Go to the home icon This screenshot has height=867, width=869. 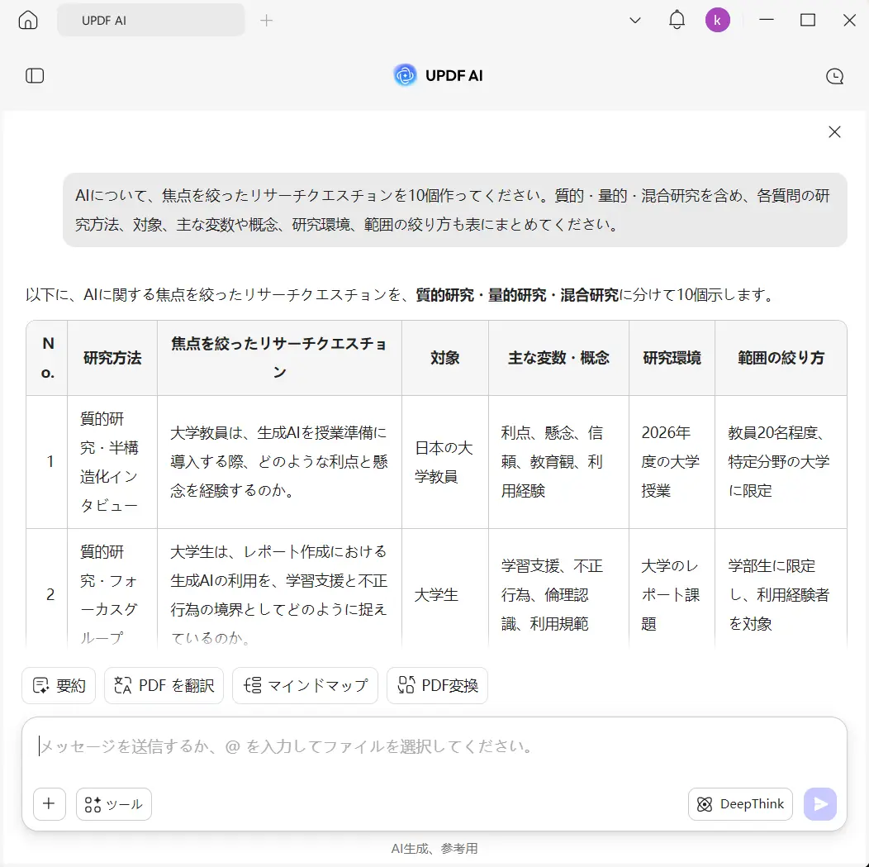[28, 21]
